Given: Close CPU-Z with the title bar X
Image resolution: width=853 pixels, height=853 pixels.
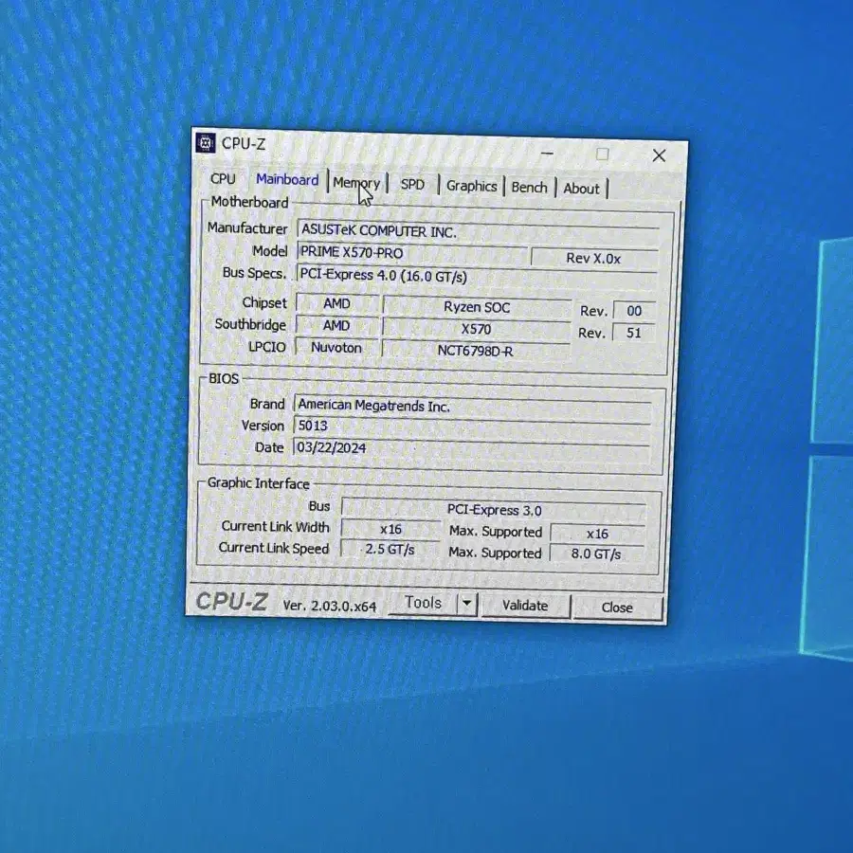Looking at the screenshot, I should (x=659, y=155).
